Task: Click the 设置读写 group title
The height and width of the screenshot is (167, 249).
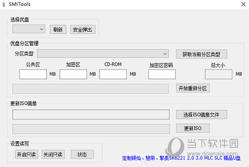Action: [x=19, y=144]
